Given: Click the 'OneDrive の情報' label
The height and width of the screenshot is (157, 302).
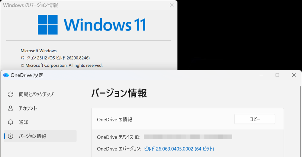Looking at the screenshot, I should [x=114, y=120].
